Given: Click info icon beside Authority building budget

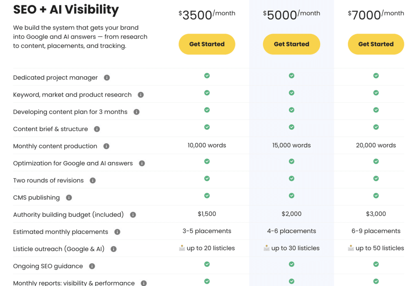Looking at the screenshot, I should 133,215.
